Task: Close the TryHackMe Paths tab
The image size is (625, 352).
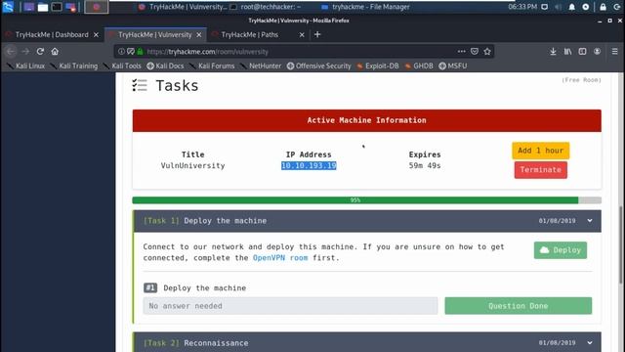Action: (x=302, y=35)
